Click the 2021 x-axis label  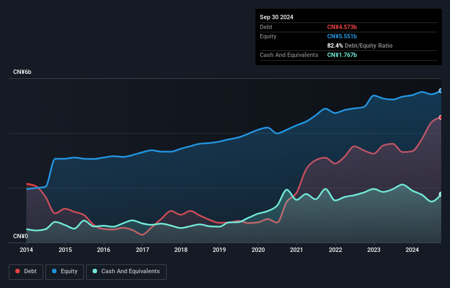(297, 250)
